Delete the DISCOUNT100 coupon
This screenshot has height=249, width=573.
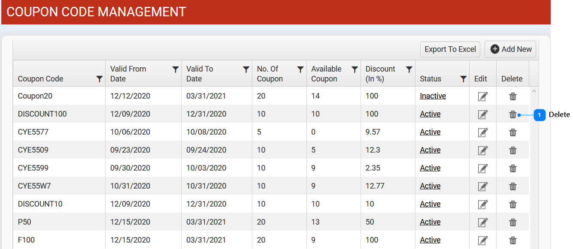click(x=512, y=114)
